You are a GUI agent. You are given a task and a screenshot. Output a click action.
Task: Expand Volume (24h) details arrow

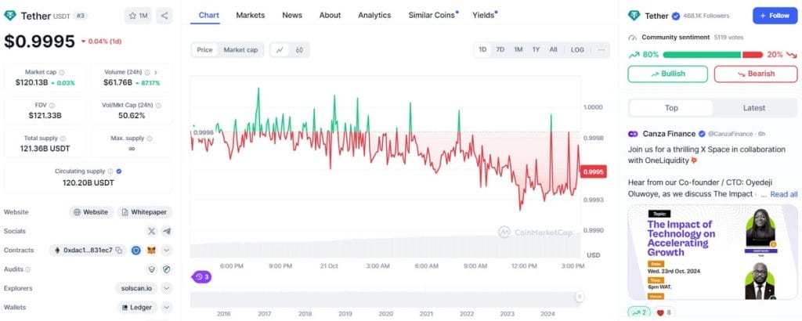(x=156, y=73)
